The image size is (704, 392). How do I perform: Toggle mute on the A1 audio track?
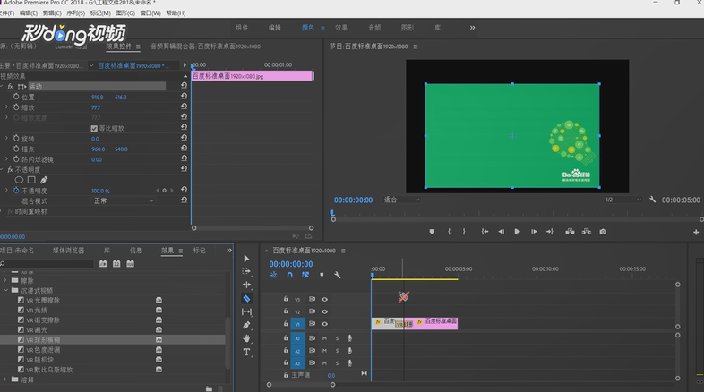click(324, 338)
